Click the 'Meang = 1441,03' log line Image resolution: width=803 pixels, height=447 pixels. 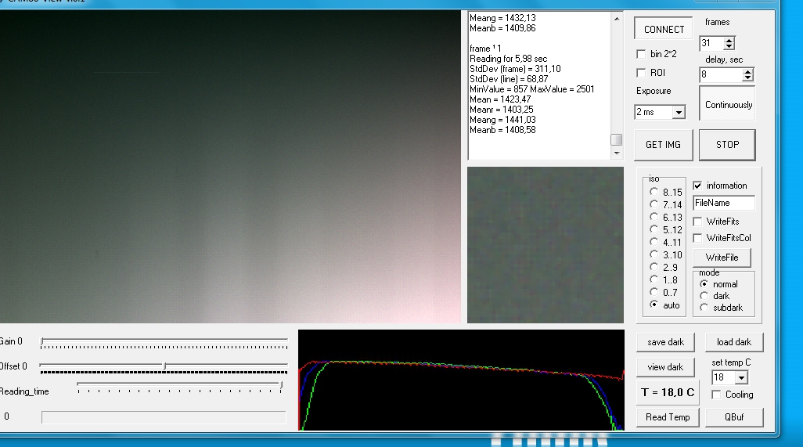pyautogui.click(x=503, y=120)
